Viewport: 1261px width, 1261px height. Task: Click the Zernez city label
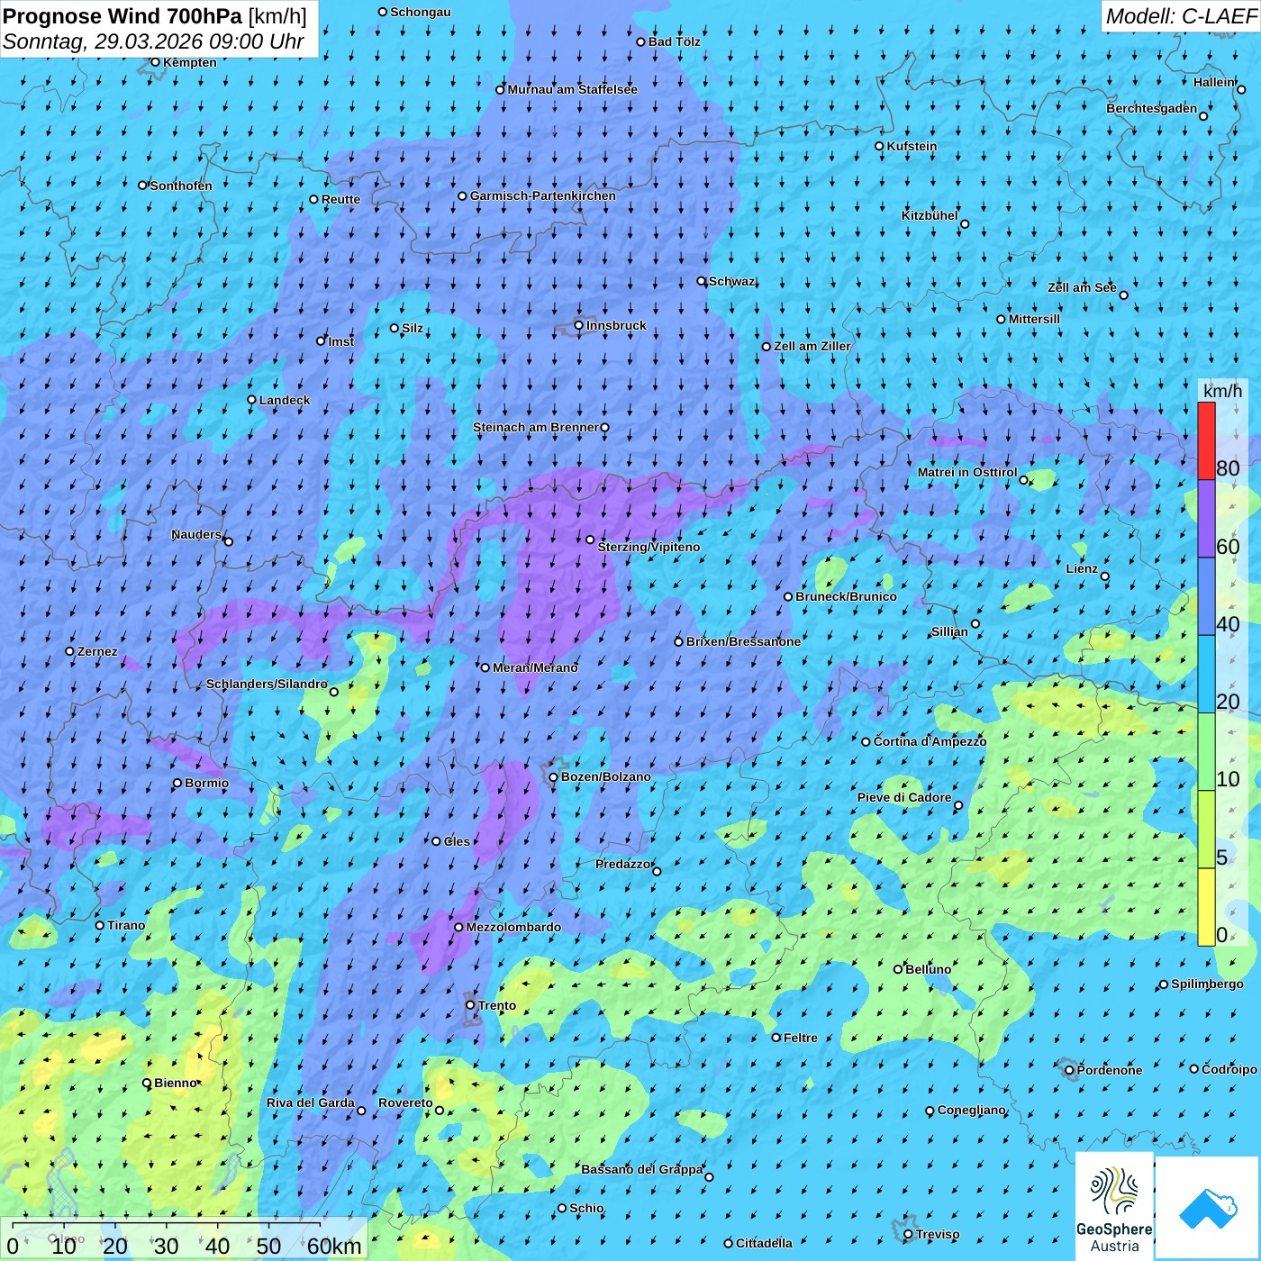[x=97, y=651]
